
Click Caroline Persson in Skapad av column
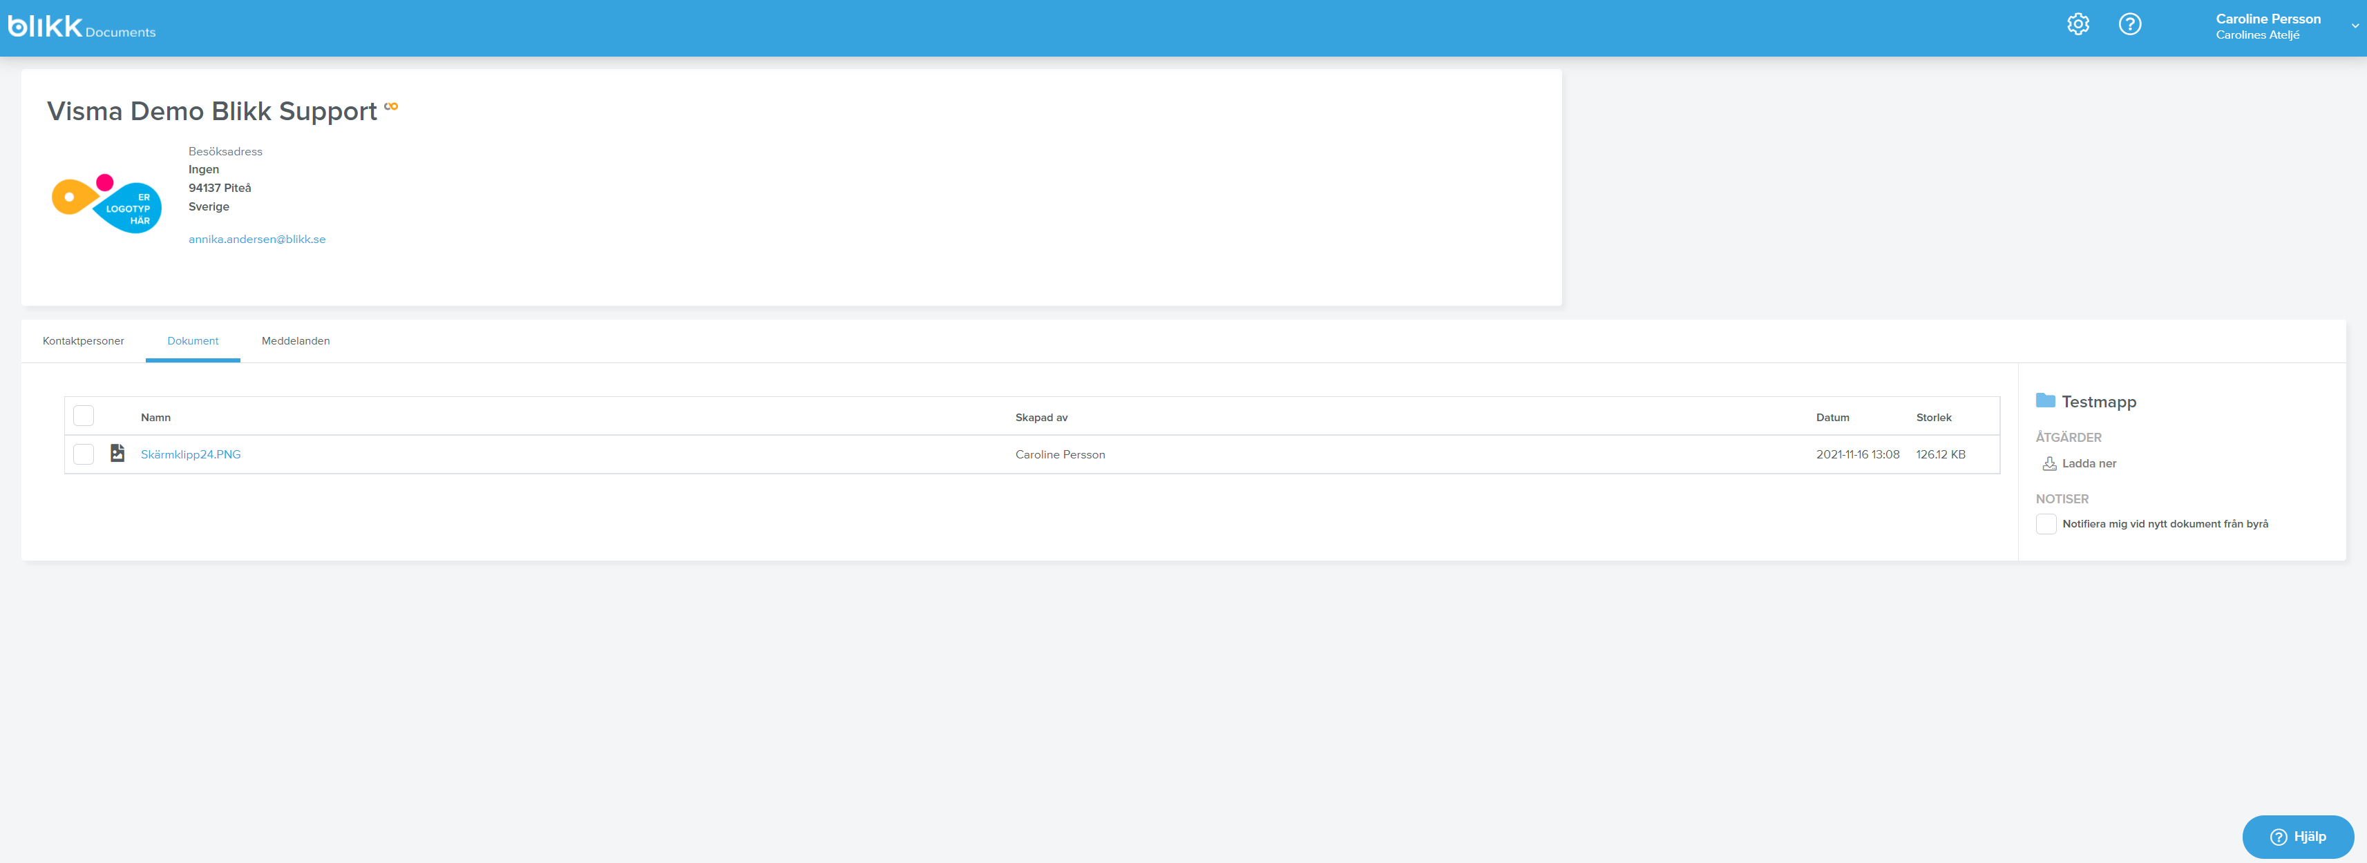(1059, 454)
